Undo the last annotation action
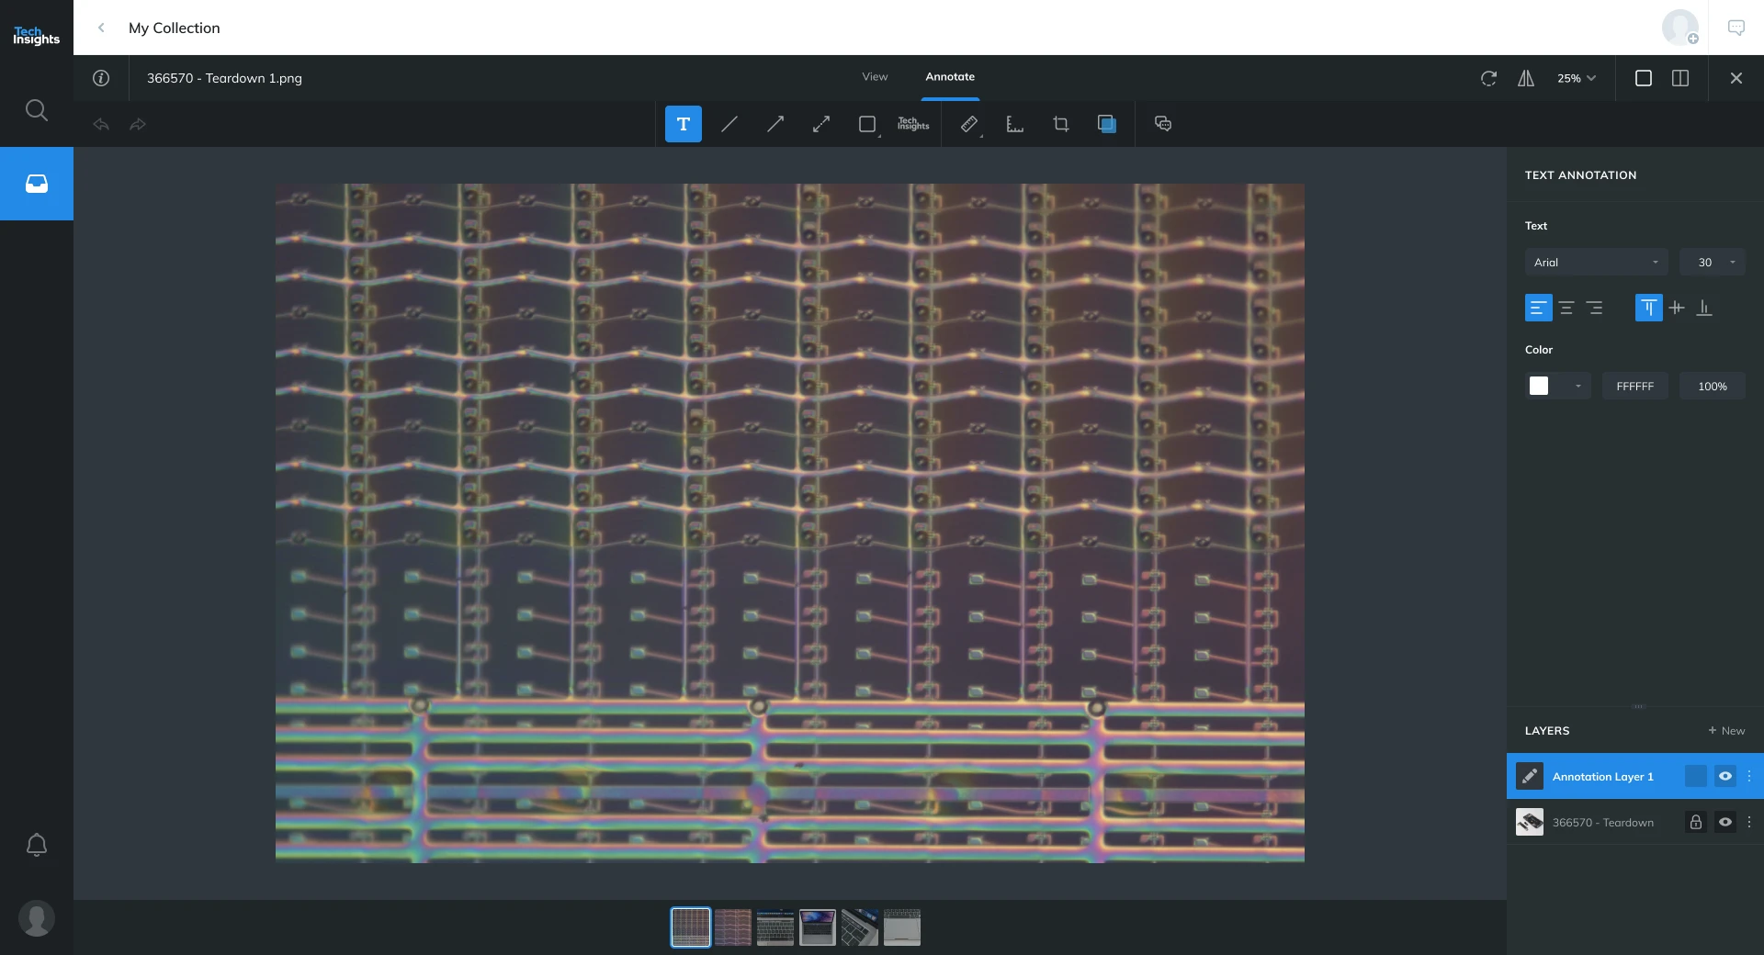This screenshot has width=1764, height=955. point(101,125)
